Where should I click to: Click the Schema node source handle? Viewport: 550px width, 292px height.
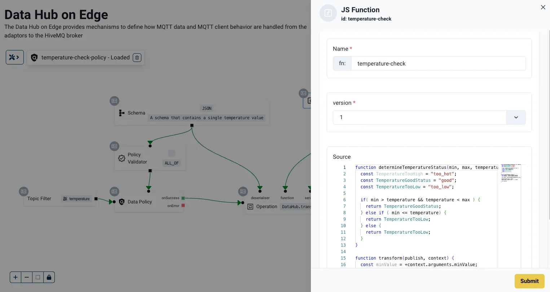(x=192, y=125)
